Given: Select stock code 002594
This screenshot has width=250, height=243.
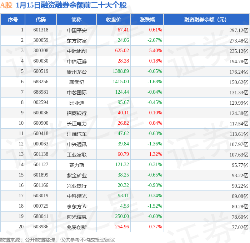Looking at the screenshot, I should (41, 103).
